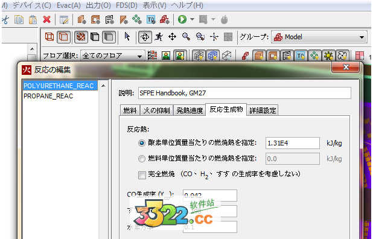Open the FDS(D) menu
373x239 pixels.
click(x=127, y=5)
